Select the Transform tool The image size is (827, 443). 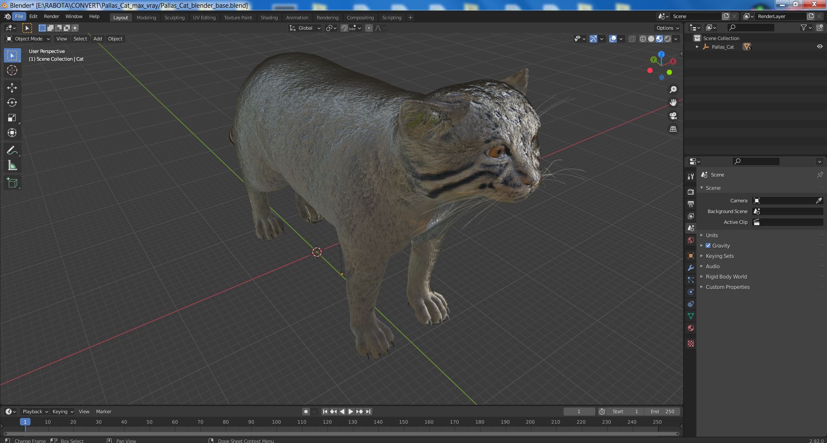point(12,133)
